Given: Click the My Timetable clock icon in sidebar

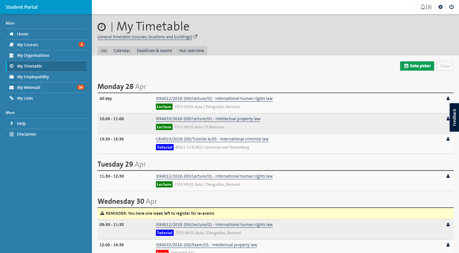Looking at the screenshot, I should (12, 66).
